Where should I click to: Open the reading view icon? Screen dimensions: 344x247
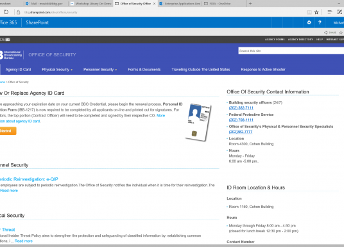point(309,12)
